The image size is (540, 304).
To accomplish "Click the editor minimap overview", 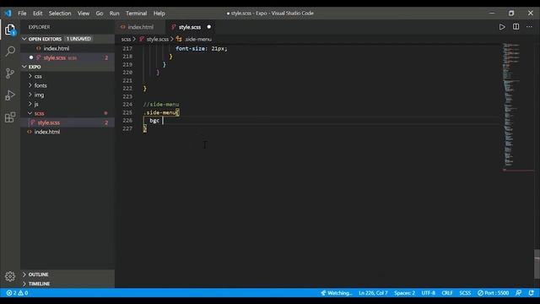I will point(517,107).
